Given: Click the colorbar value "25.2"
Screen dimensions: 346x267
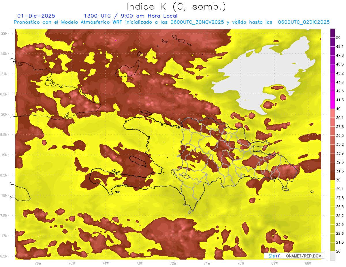Looking at the screenshot, I should tap(340, 216).
